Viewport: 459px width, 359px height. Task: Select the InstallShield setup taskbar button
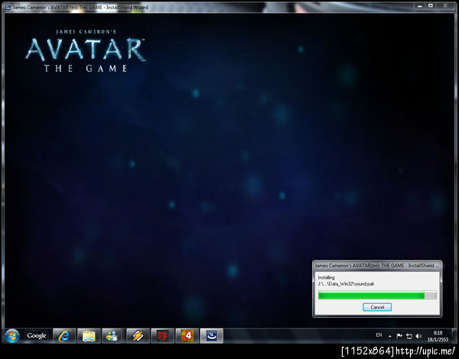click(x=212, y=335)
